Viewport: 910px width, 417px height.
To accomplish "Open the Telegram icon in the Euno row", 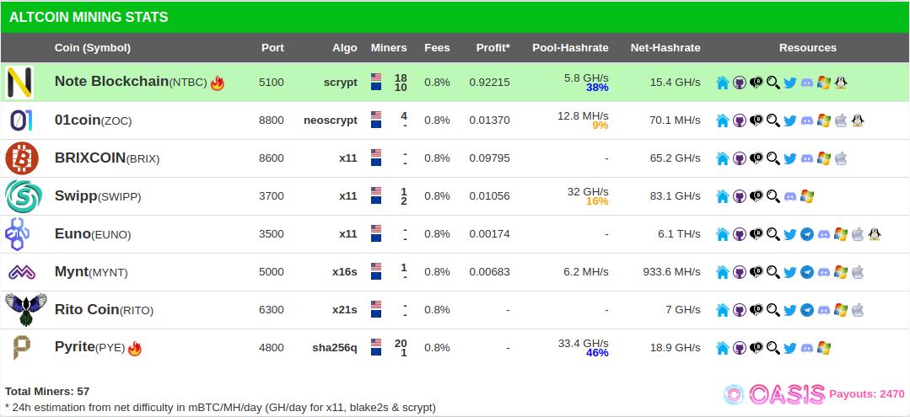I will (807, 234).
